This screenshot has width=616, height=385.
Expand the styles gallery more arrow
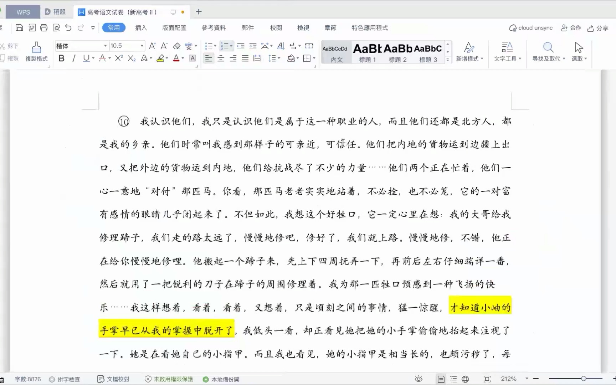(x=448, y=60)
